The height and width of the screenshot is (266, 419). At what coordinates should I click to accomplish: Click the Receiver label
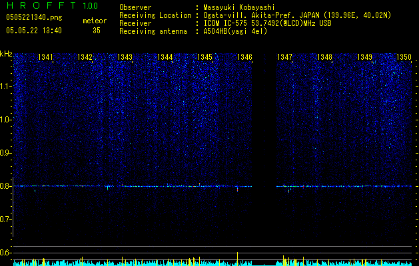coord(135,23)
